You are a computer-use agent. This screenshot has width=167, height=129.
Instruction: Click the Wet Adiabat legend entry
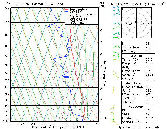tap(78, 19)
